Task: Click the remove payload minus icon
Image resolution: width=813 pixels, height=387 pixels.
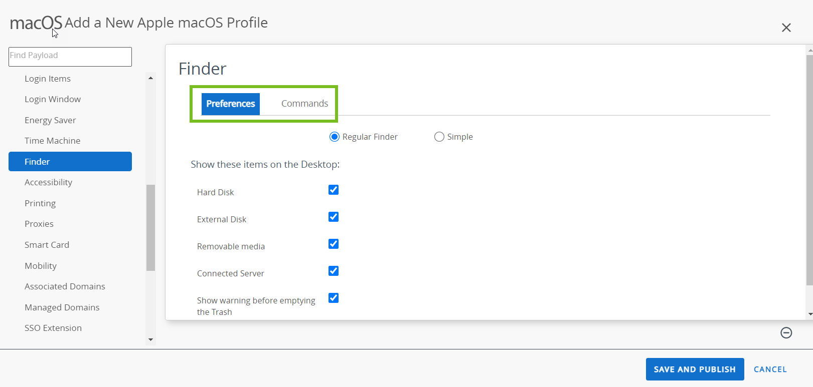Action: (x=786, y=332)
